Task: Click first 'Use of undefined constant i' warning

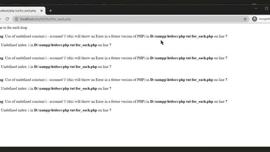Action: tap(113, 36)
